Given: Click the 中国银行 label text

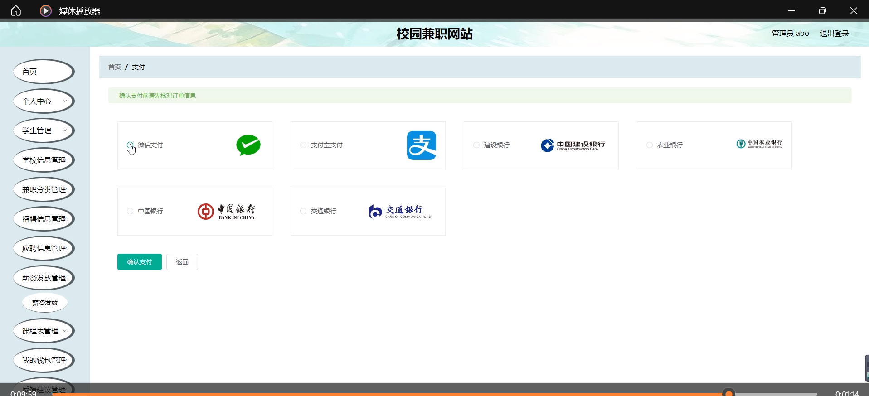Looking at the screenshot, I should 150,211.
